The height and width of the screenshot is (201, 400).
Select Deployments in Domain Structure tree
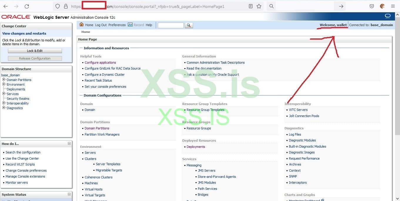[x=16, y=89]
